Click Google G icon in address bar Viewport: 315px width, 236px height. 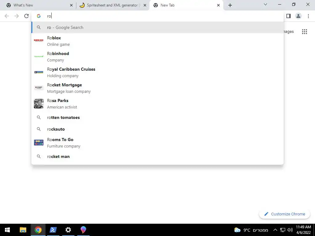[x=39, y=16]
